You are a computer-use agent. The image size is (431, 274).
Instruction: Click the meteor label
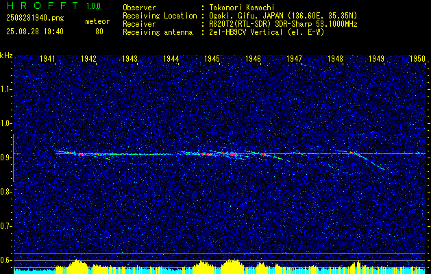click(97, 21)
